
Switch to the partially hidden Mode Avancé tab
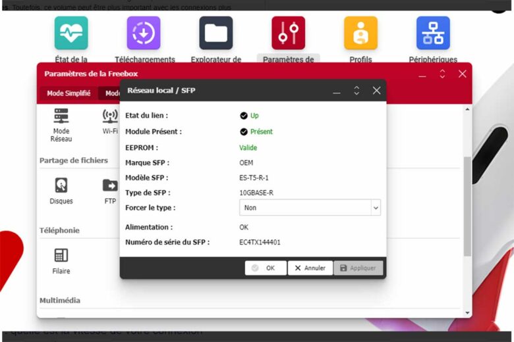click(110, 93)
